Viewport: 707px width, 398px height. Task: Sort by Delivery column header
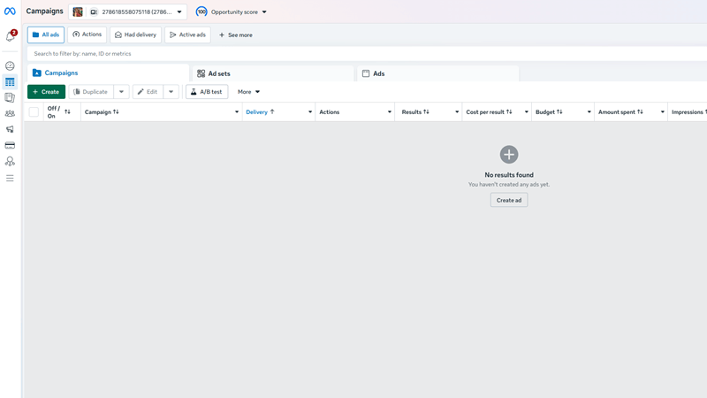click(260, 112)
